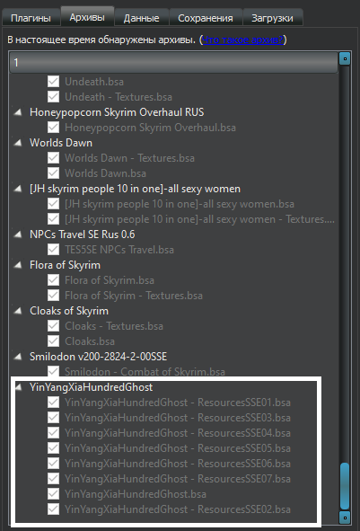
Task: Click the scrollbar down arrow button
Action: pyautogui.click(x=345, y=518)
